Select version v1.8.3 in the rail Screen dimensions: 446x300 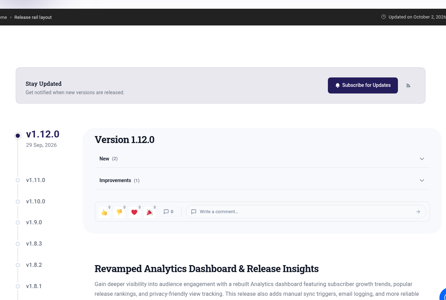click(34, 244)
